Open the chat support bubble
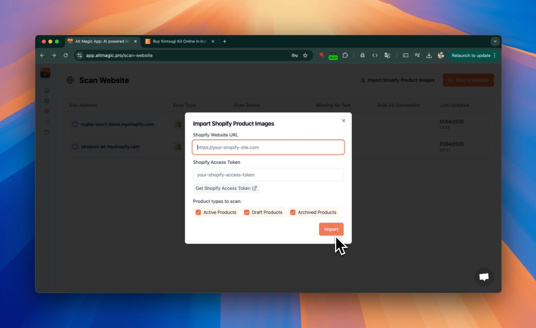 (484, 277)
